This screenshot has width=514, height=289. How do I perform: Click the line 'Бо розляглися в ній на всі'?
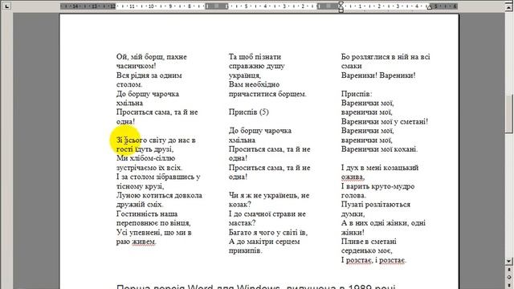coord(385,57)
